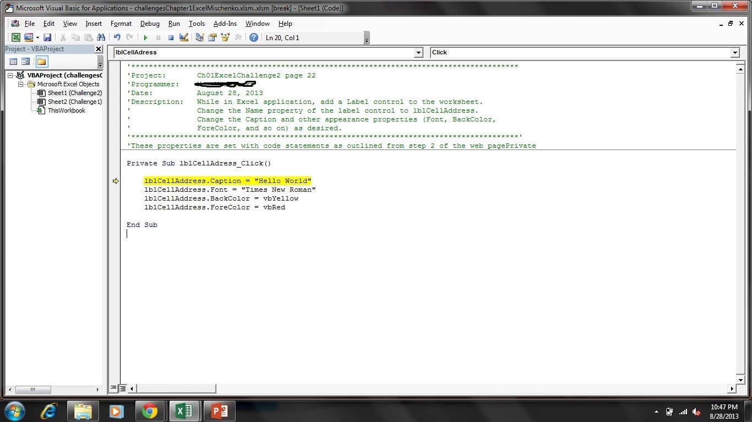
Task: Click the Cut scissors icon
Action: tap(63, 37)
